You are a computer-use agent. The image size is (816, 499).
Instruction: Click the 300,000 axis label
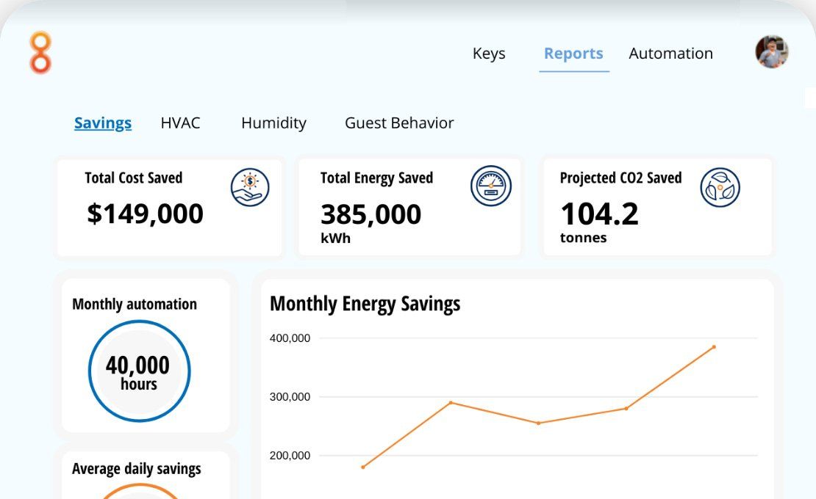pyautogui.click(x=290, y=397)
